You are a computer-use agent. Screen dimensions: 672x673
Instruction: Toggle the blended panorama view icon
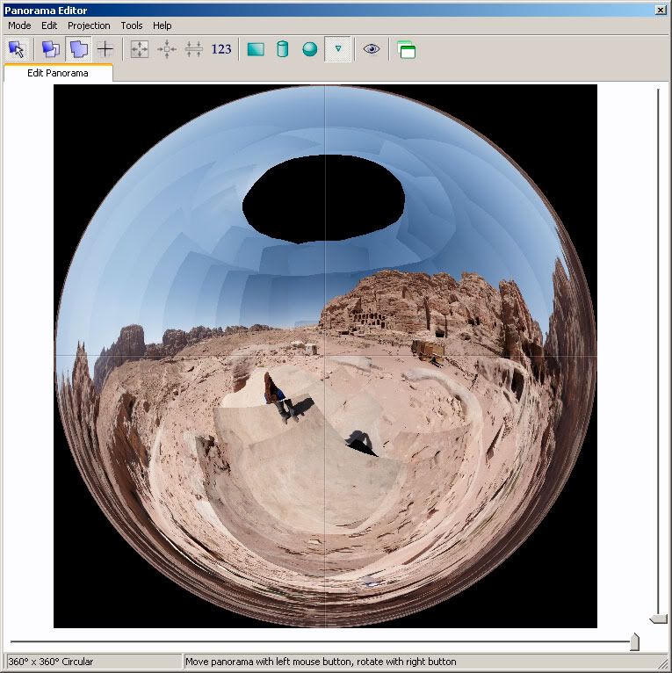[78, 49]
